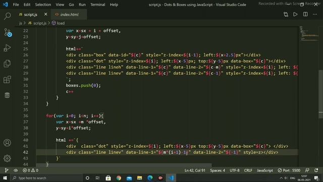Launch Microsoft Store from taskbar

(108, 178)
